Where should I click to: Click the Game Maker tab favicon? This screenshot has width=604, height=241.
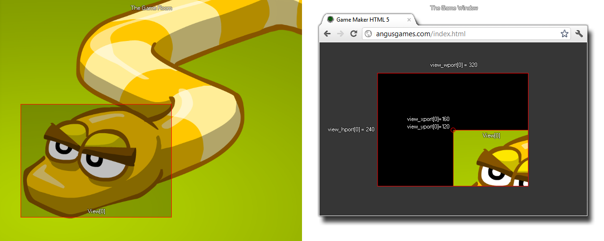coord(330,20)
